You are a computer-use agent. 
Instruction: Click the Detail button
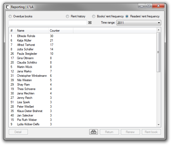pyautogui.click(x=18, y=132)
